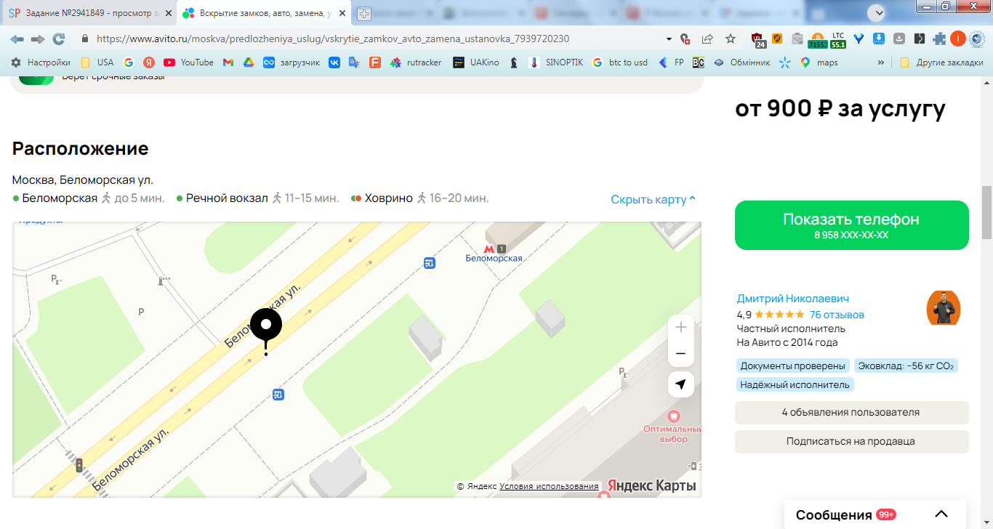Click the Эковклад −56 кг CO₂ badge
Viewport: 993px width, 529px height.
point(906,366)
